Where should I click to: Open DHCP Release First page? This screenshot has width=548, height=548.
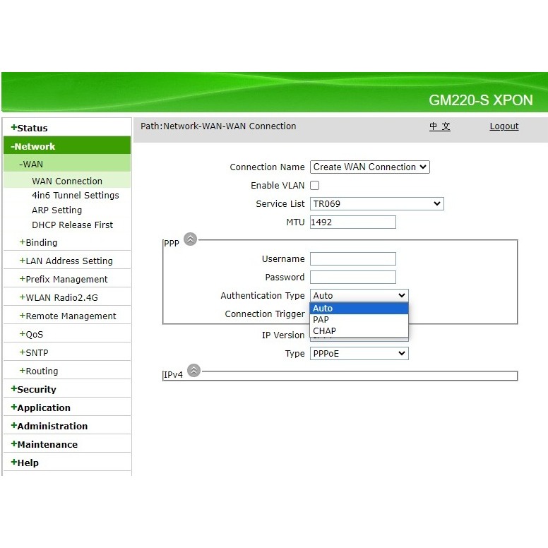tap(72, 225)
